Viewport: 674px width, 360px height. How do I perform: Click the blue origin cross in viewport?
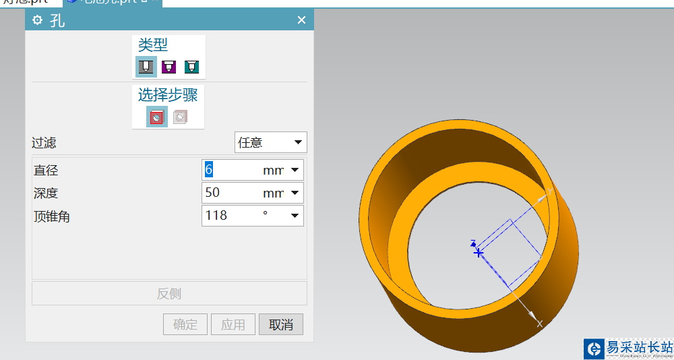coord(478,253)
